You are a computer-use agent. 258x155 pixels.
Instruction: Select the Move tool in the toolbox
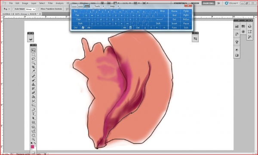click(34, 50)
